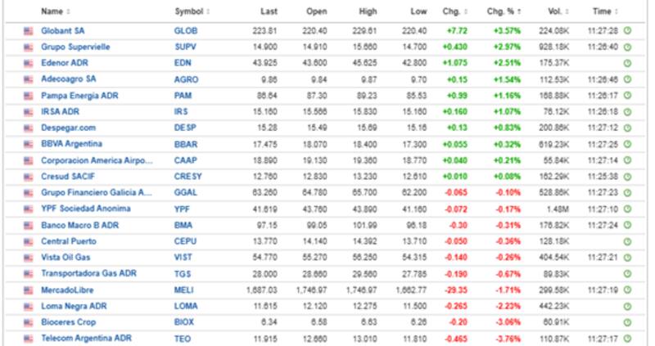Click the clock icon in the Edenor ADR row
This screenshot has width=655, height=346.
pos(627,63)
